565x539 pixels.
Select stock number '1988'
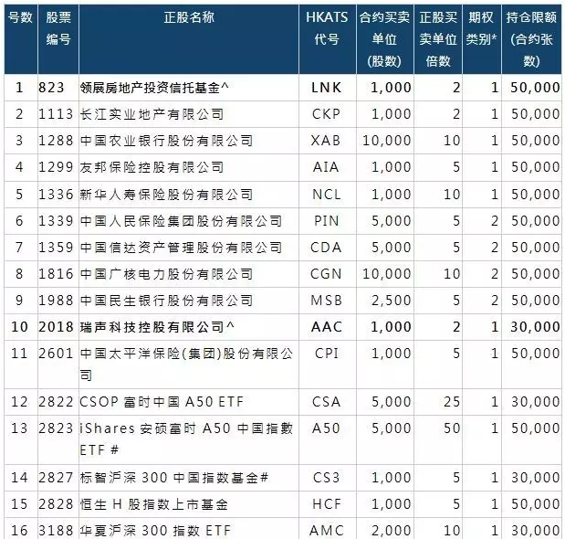point(56,301)
